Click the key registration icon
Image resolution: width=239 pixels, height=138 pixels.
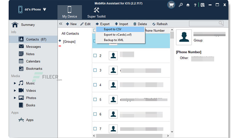point(181,5)
